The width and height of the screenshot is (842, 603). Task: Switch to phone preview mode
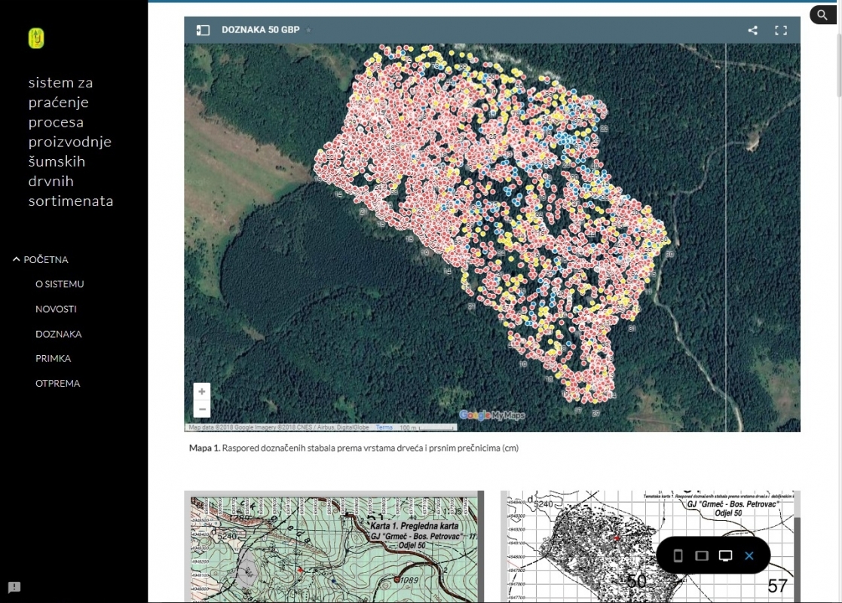[x=678, y=556]
